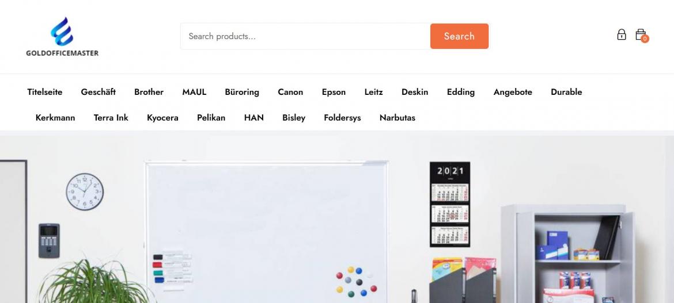This screenshot has width=674, height=303.
Task: Go to the Geschäft page
Action: coord(98,92)
